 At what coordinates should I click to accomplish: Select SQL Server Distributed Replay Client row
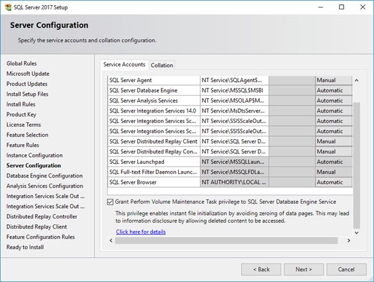[x=154, y=142]
